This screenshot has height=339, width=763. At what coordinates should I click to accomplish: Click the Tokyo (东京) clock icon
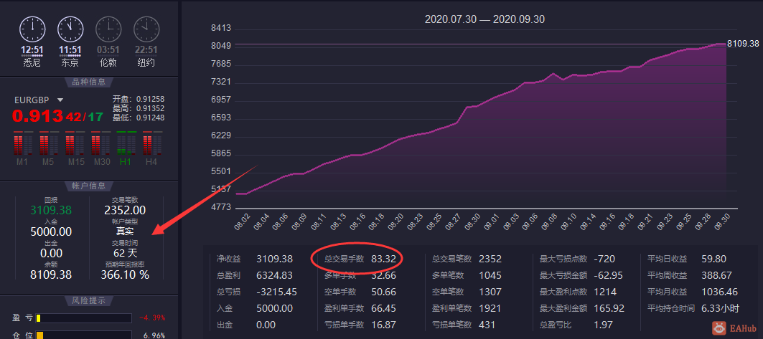click(x=70, y=29)
